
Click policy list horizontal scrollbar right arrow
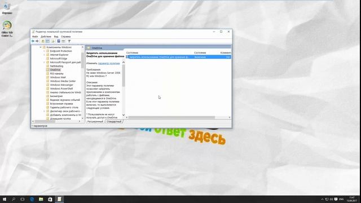click(x=230, y=117)
